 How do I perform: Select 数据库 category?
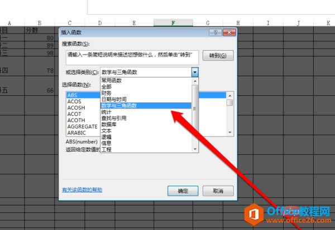[146, 124]
